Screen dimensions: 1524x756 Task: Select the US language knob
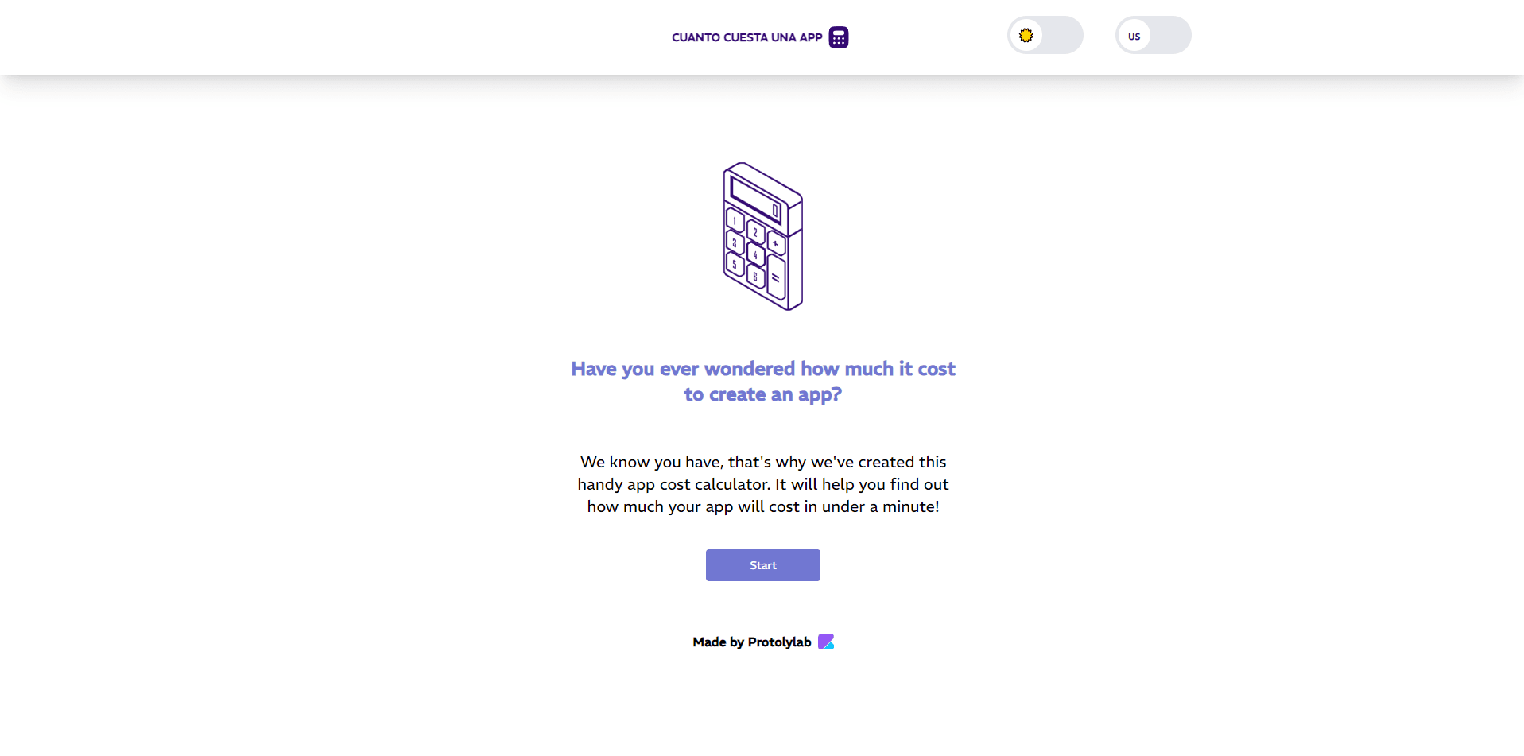point(1134,36)
